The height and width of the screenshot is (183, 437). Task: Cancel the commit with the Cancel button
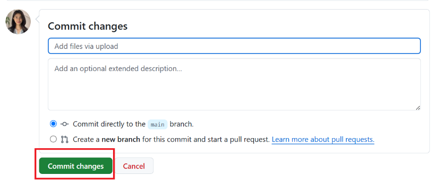click(x=134, y=166)
